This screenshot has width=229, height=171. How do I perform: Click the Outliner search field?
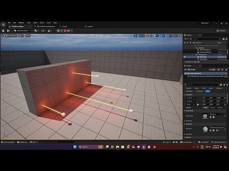[205, 39]
